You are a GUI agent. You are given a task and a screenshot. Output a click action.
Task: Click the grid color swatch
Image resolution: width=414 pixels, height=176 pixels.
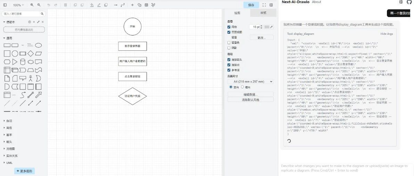coord(267,27)
